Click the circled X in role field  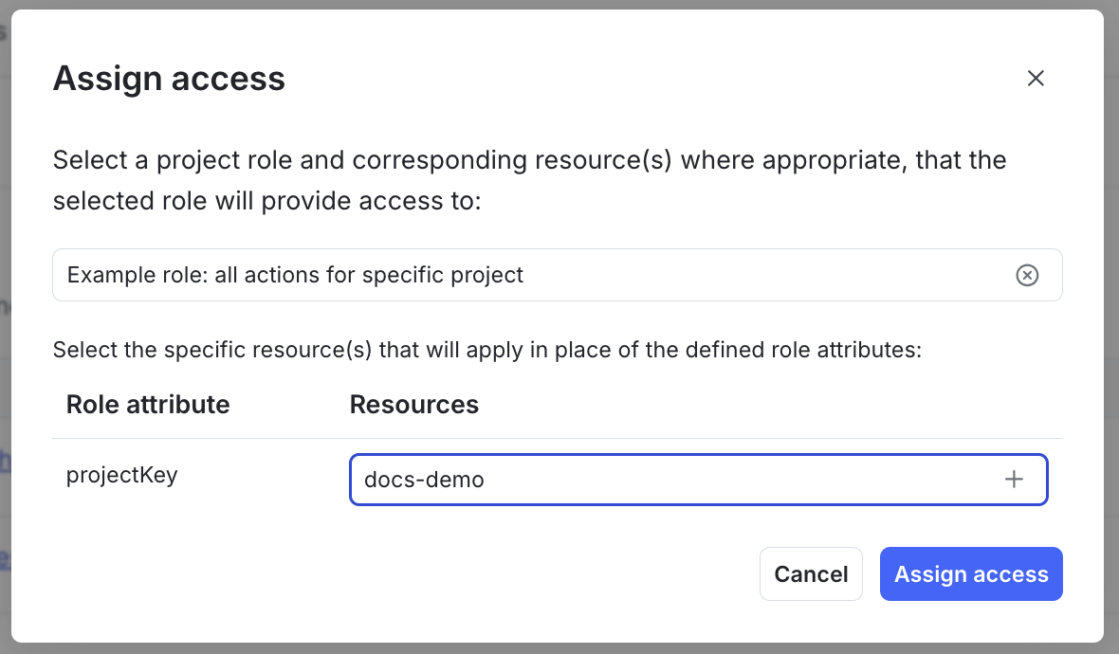pyautogui.click(x=1027, y=275)
